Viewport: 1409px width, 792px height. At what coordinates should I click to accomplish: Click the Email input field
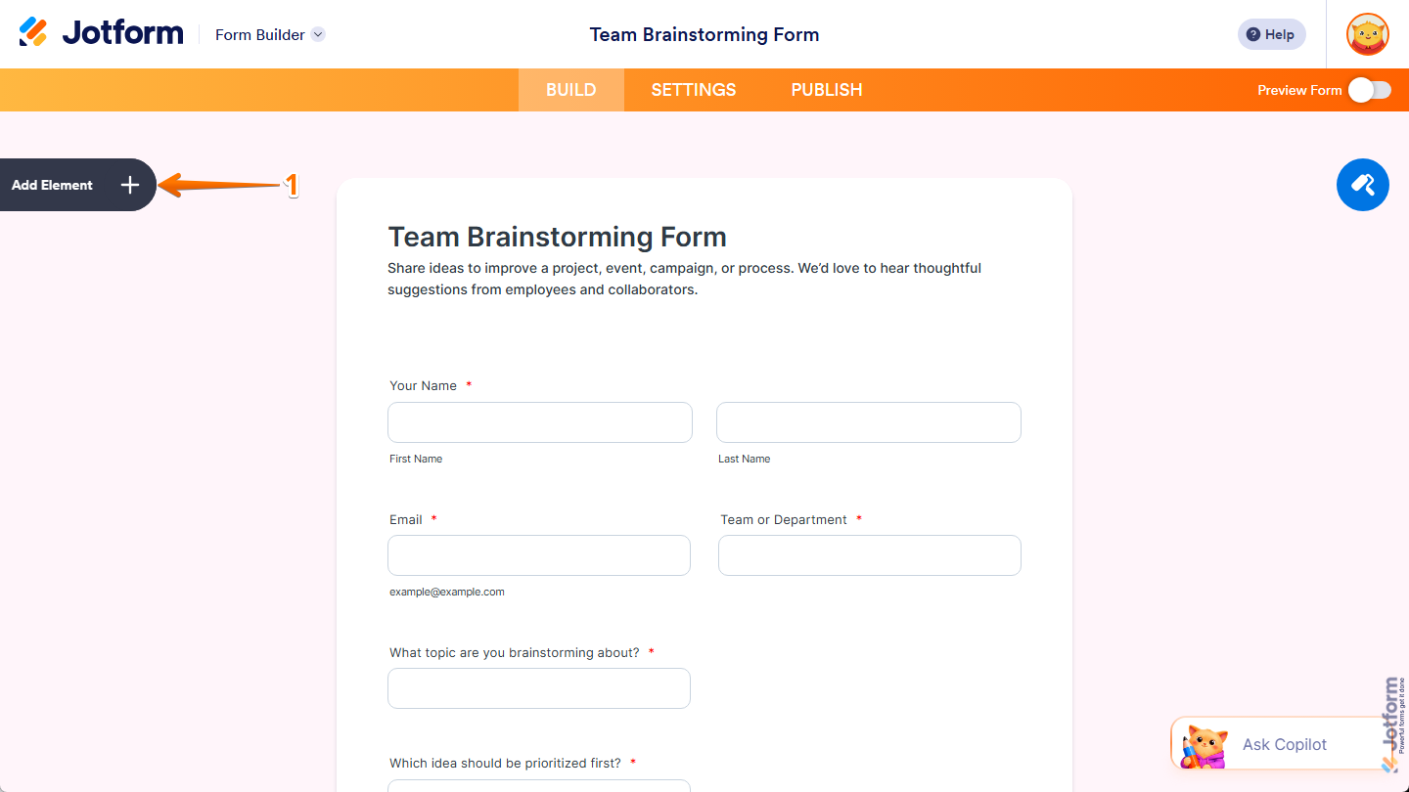click(x=538, y=554)
